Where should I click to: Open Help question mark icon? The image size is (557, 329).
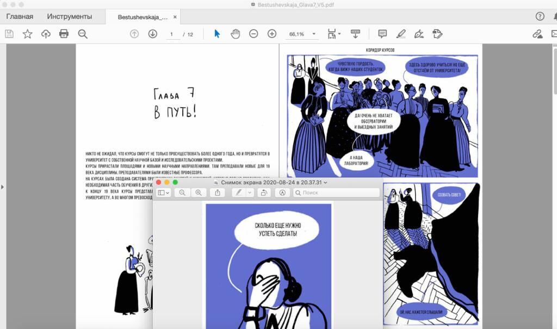pyautogui.click(x=540, y=16)
